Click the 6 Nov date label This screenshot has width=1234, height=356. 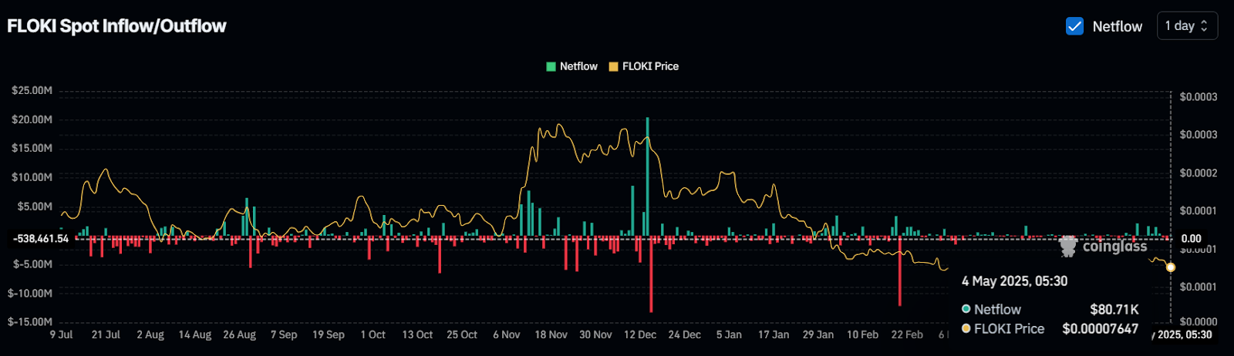coord(507,334)
